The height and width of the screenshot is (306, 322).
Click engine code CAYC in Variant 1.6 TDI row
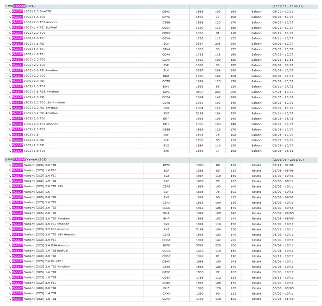166,272
